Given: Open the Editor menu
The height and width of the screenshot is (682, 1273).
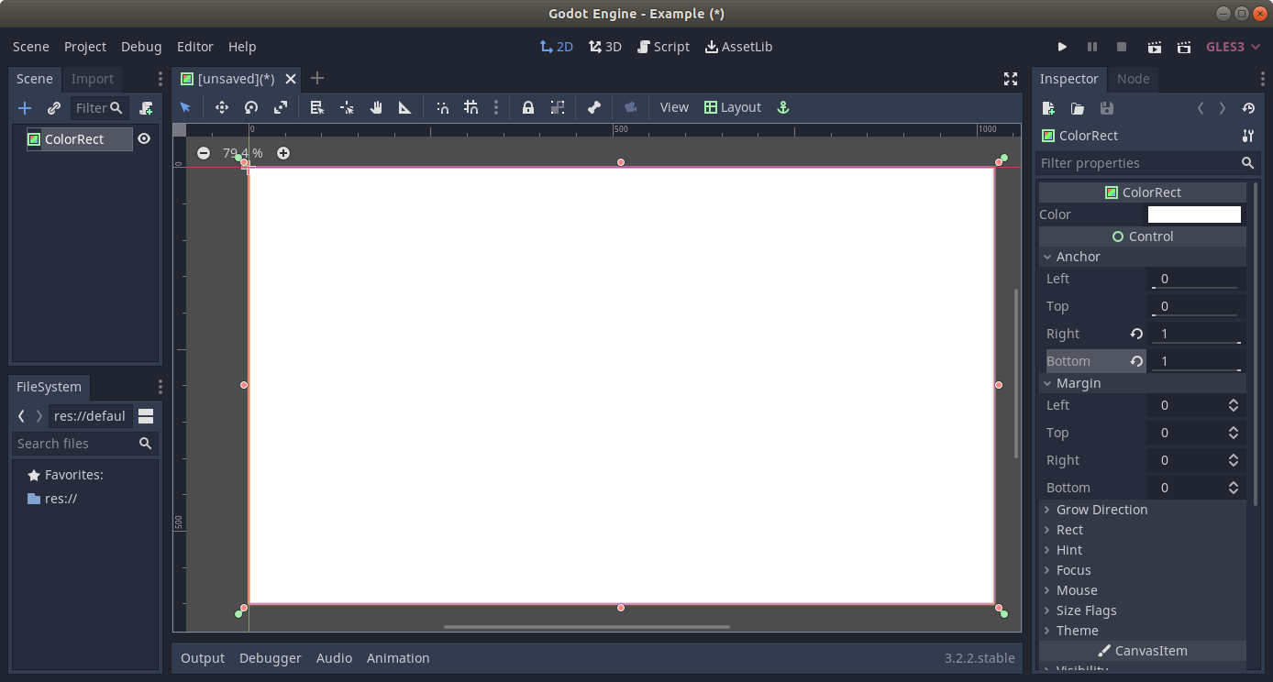Looking at the screenshot, I should tap(195, 47).
